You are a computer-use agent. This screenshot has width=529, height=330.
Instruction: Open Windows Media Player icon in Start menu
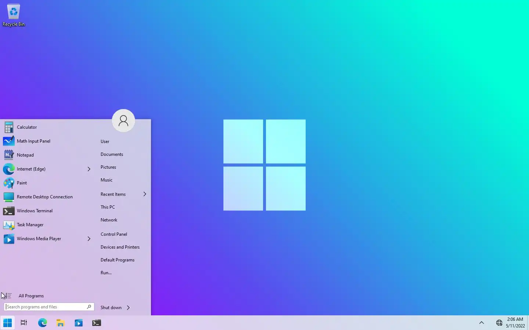click(x=9, y=239)
